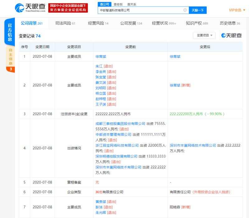Click the red official credit agency banner

[x=68, y=8]
